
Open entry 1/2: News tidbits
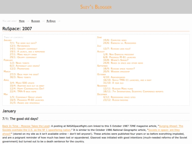tap(20, 63)
